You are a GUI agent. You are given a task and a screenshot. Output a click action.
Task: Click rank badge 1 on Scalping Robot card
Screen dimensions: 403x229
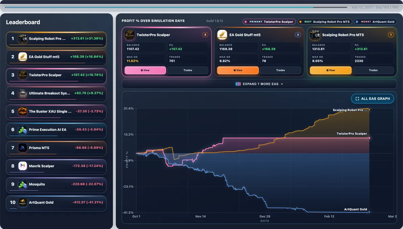point(391,35)
